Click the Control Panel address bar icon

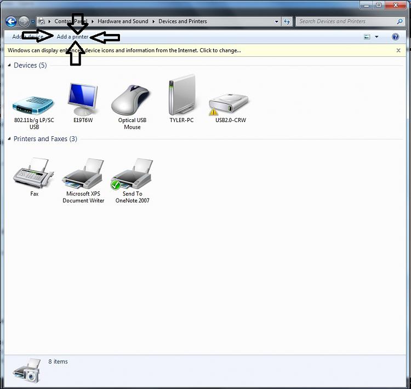pos(42,21)
